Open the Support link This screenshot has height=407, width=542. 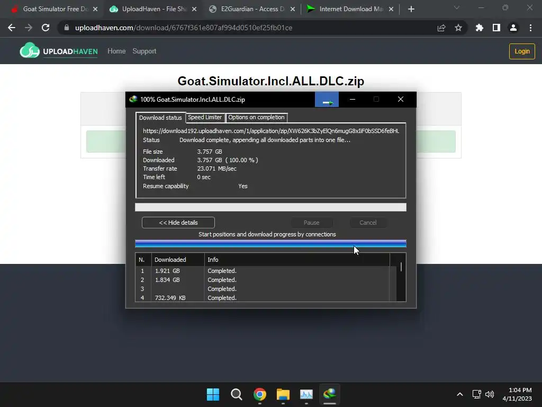[144, 51]
